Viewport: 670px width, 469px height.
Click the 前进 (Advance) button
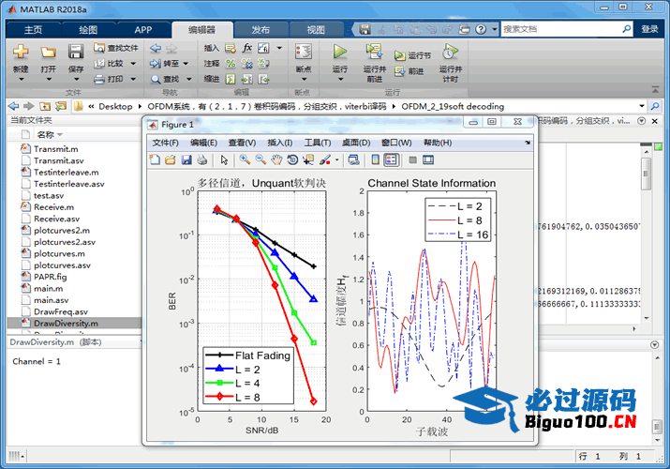[409, 71]
